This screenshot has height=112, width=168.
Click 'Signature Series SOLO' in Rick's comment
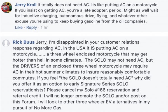coord(104,84)
